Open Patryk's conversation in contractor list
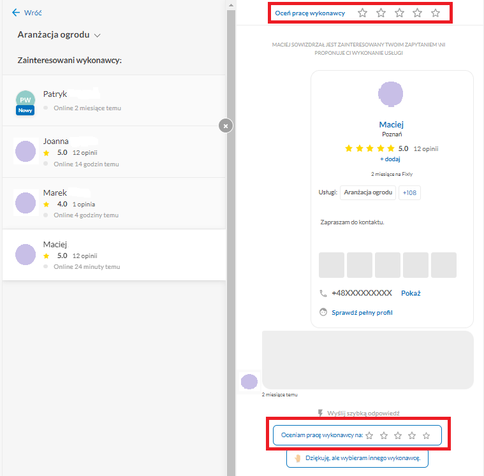This screenshot has width=484, height=476. pyautogui.click(x=114, y=101)
